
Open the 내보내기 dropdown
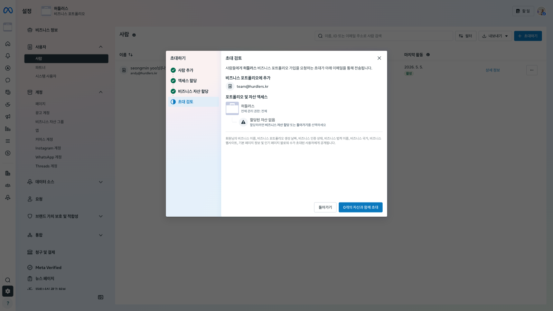tap(495, 36)
